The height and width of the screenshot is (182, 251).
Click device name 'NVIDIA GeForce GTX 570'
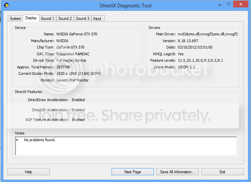click(77, 34)
